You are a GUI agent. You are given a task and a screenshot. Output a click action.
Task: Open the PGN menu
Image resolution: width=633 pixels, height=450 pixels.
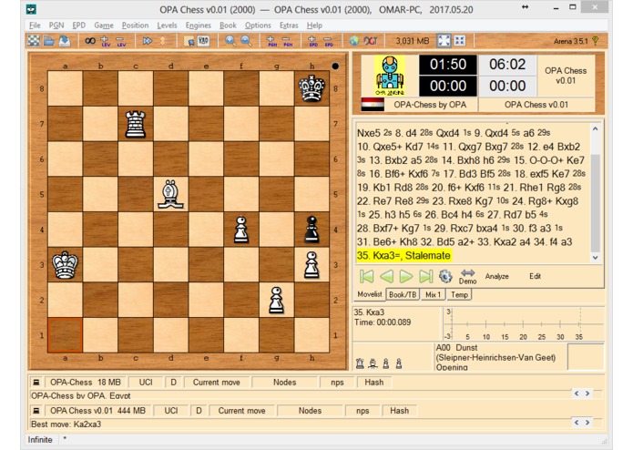(56, 25)
